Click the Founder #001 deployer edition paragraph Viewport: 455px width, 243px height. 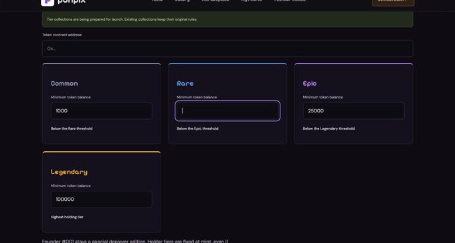135,241
